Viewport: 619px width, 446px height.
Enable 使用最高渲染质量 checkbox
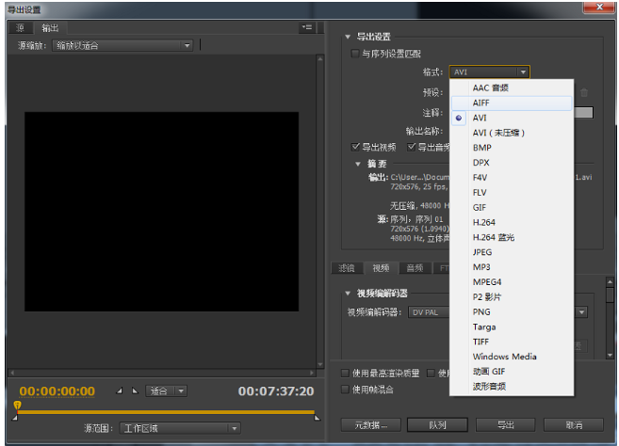[x=345, y=374]
